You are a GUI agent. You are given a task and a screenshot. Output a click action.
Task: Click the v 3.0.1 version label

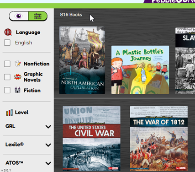click(x=6, y=170)
